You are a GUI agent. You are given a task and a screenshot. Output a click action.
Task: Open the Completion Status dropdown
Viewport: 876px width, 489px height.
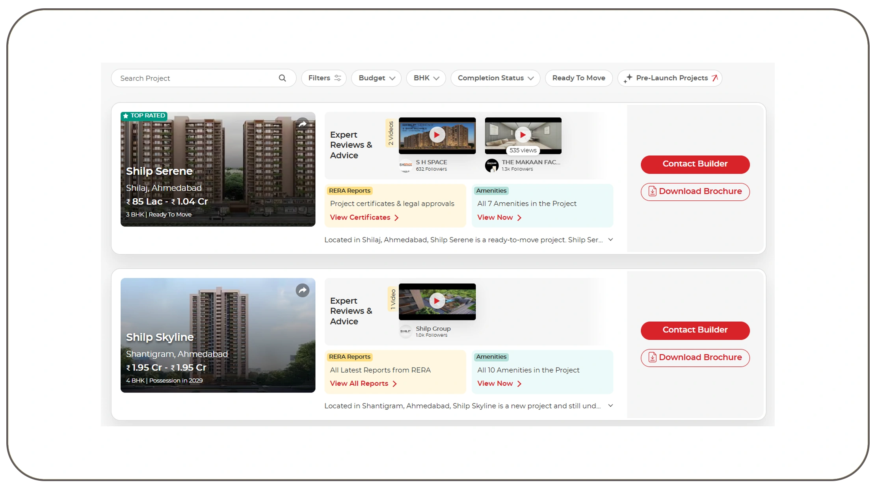click(x=495, y=78)
